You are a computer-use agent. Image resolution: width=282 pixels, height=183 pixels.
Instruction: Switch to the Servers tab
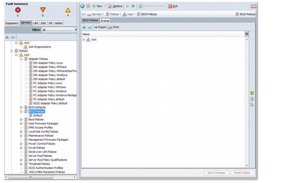pos(25,23)
